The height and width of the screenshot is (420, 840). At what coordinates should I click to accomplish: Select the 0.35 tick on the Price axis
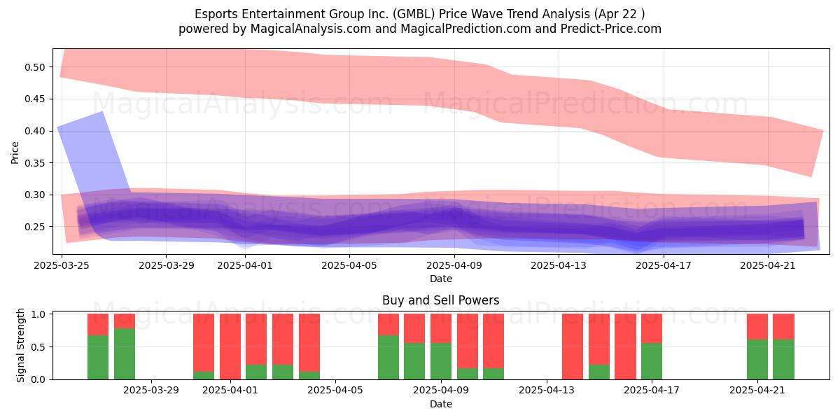[x=35, y=163]
